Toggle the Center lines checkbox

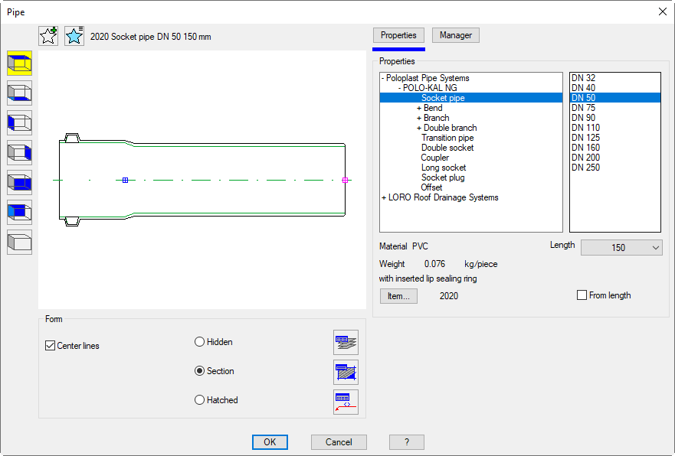(x=51, y=346)
